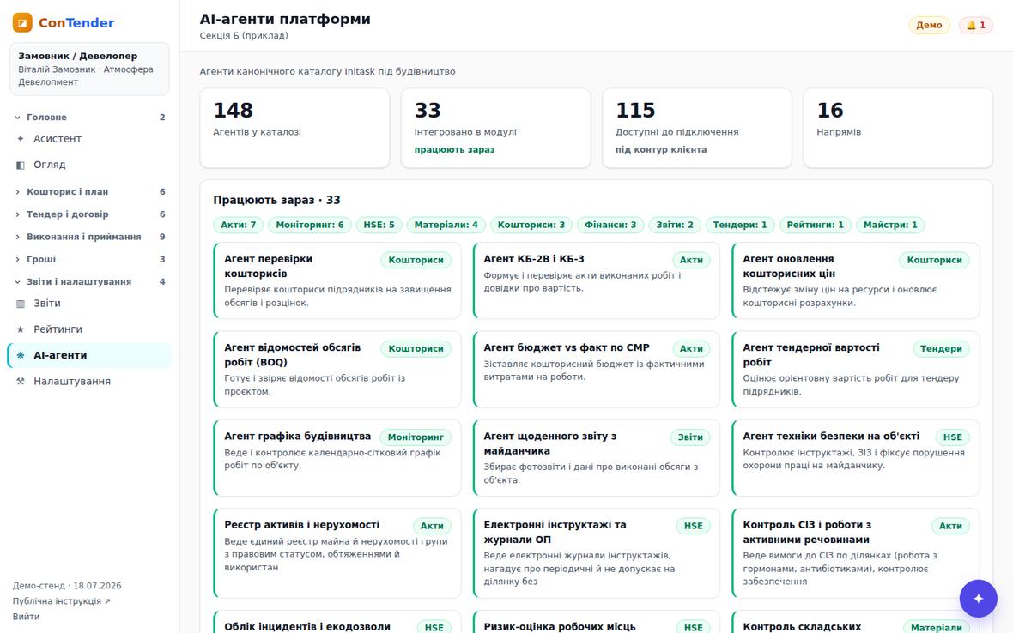Open Агент перевірки кошторисів card
Viewport: 1013px width, 633px height.
[x=337, y=280]
